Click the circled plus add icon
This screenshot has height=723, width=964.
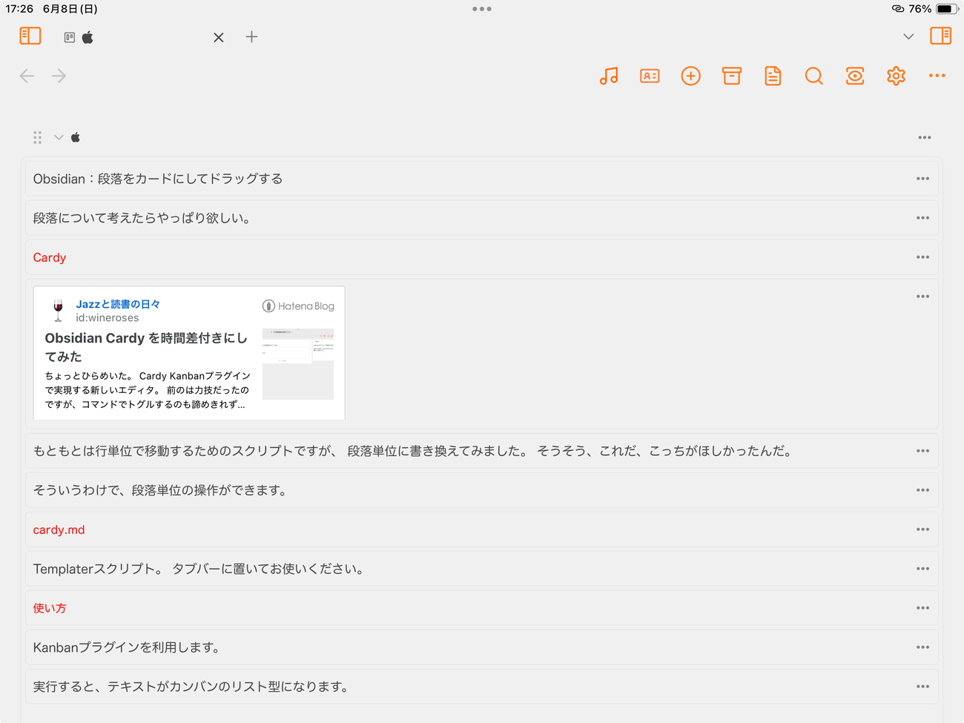click(x=690, y=76)
